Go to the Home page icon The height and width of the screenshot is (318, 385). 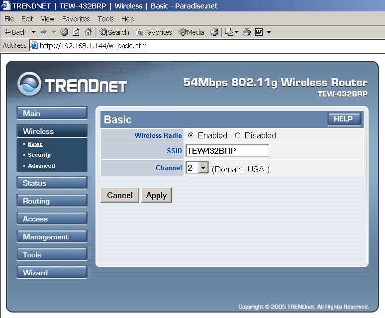tap(88, 32)
